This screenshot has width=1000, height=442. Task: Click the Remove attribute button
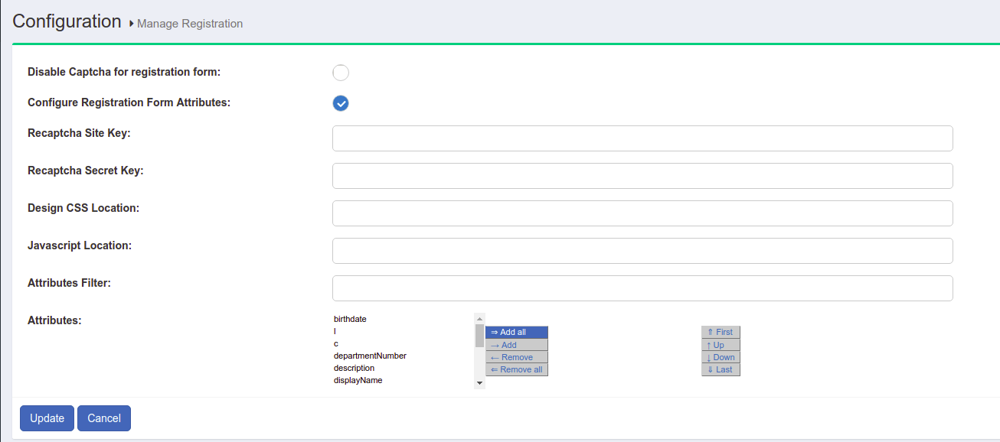[516, 357]
